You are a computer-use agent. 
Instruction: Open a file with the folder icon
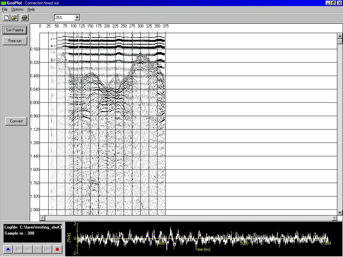[14, 17]
